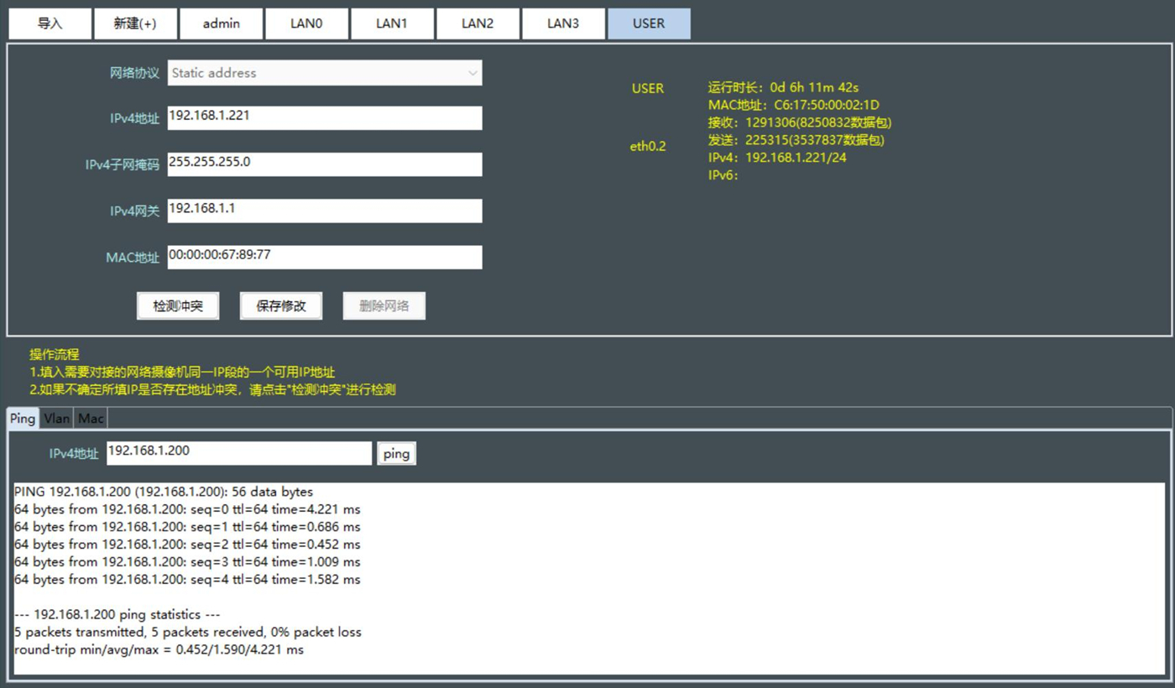This screenshot has width=1175, height=688.
Task: Select the USER tab
Action: (649, 23)
